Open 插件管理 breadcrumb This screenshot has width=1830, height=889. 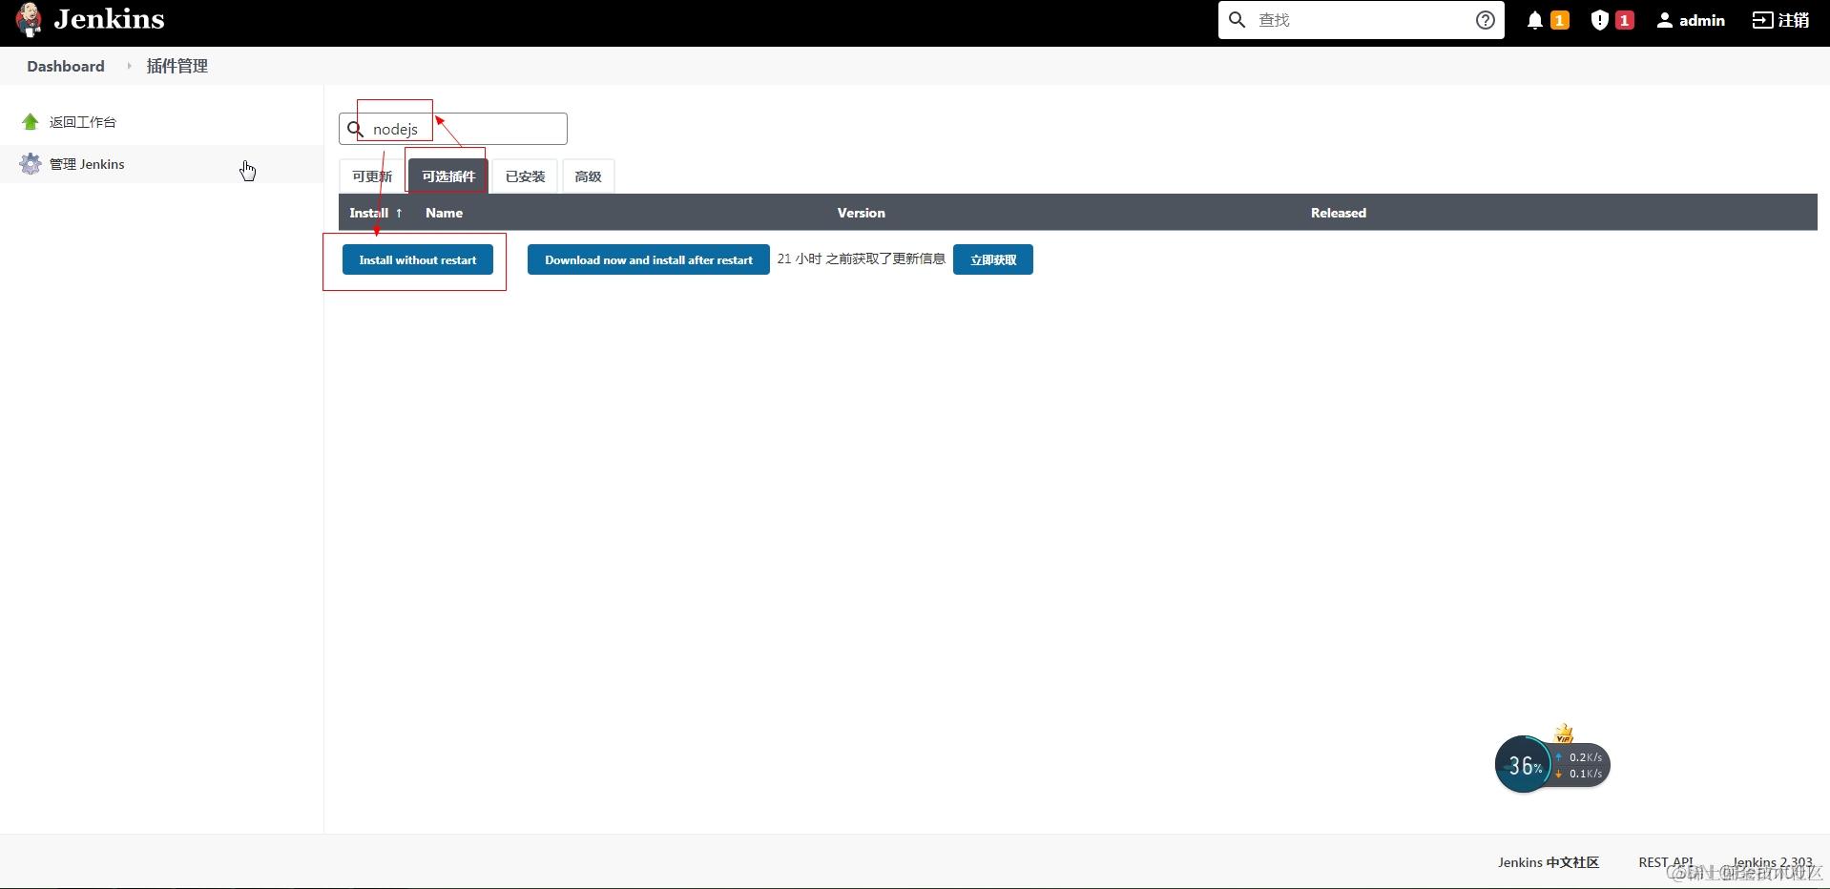(x=177, y=66)
